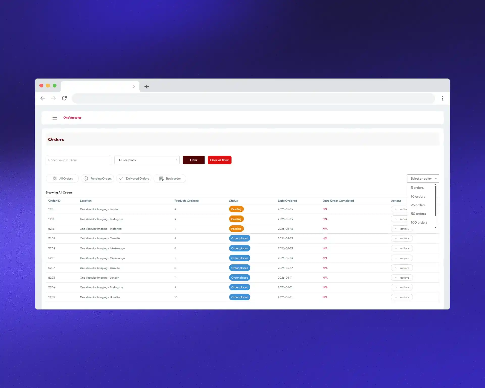Click Order ID column header
The height and width of the screenshot is (388, 485).
[54, 201]
